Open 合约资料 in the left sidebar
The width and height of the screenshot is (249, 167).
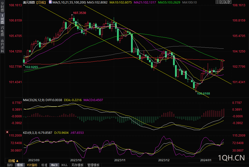point(2,46)
